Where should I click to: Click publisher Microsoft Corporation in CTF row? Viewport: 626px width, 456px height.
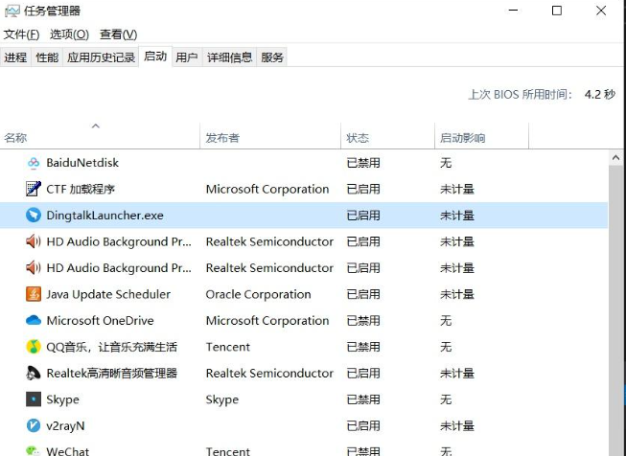click(267, 189)
